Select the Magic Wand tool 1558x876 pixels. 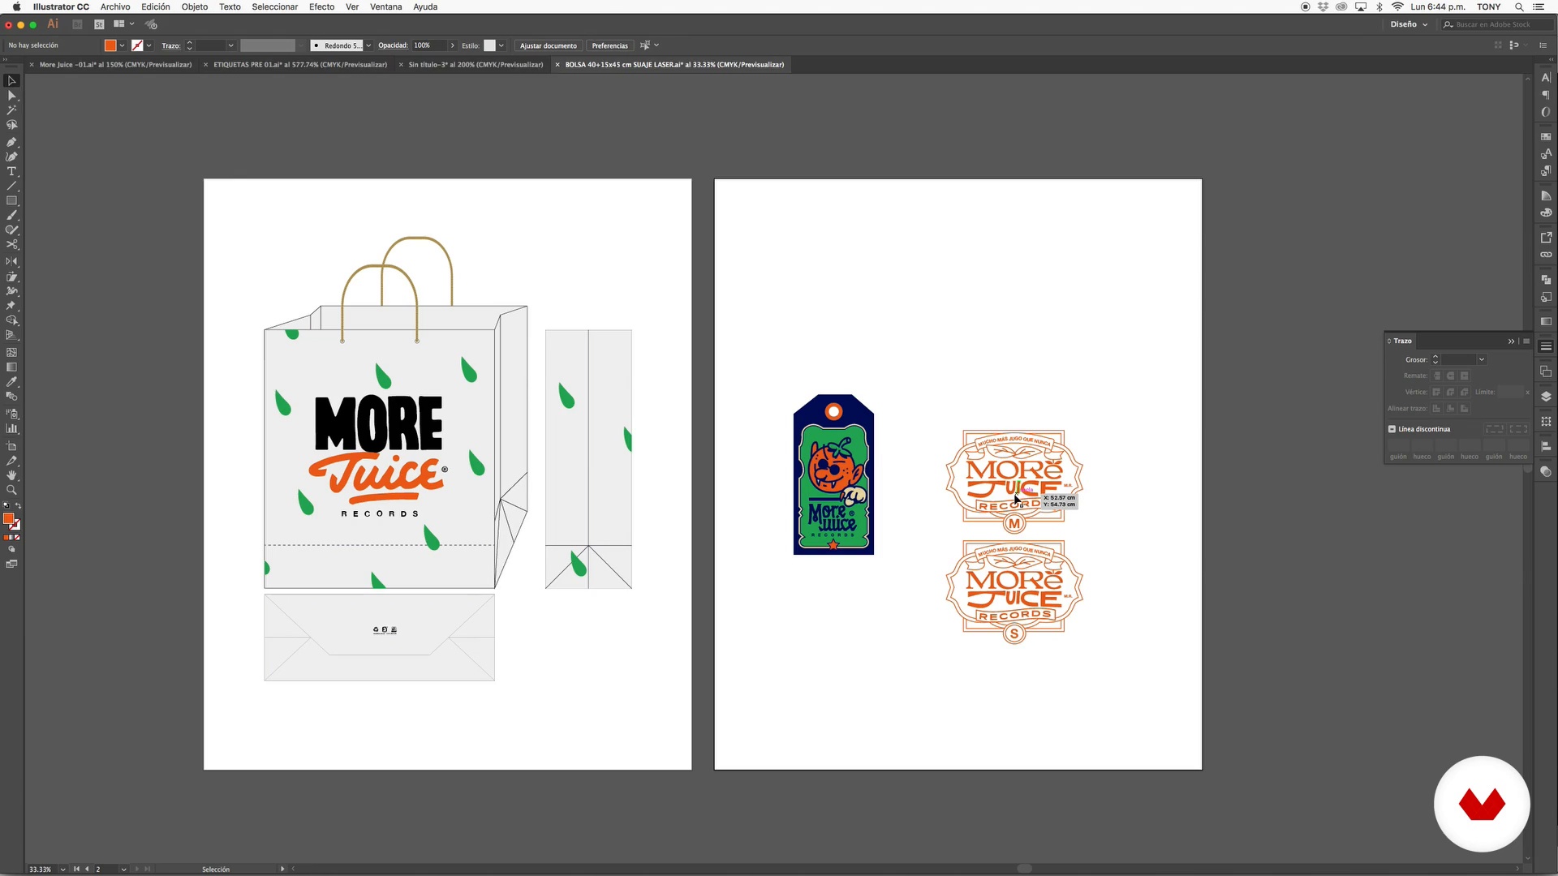coord(11,110)
